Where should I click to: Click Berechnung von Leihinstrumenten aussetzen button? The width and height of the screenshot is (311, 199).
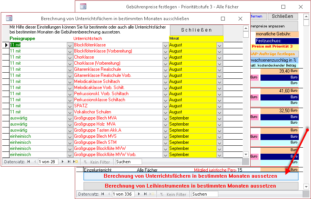[x=190, y=186]
